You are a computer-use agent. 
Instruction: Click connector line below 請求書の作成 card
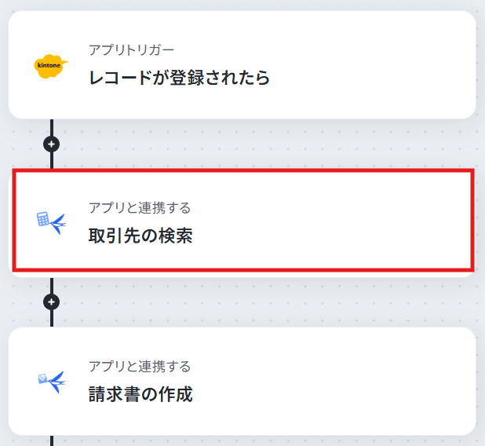52,441
